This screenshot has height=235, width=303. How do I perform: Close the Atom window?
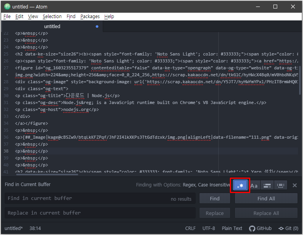click(293, 7)
